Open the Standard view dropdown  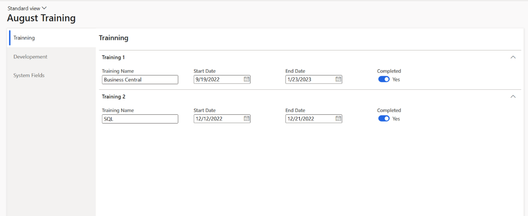(x=27, y=8)
